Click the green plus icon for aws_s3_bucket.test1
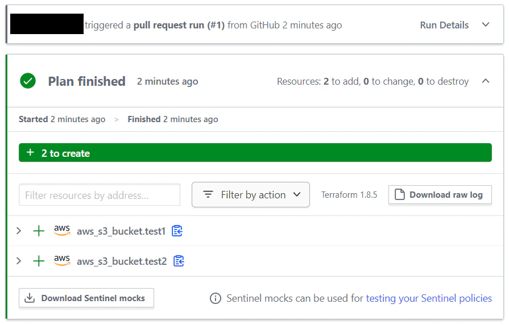This screenshot has height=325, width=509. click(x=39, y=231)
